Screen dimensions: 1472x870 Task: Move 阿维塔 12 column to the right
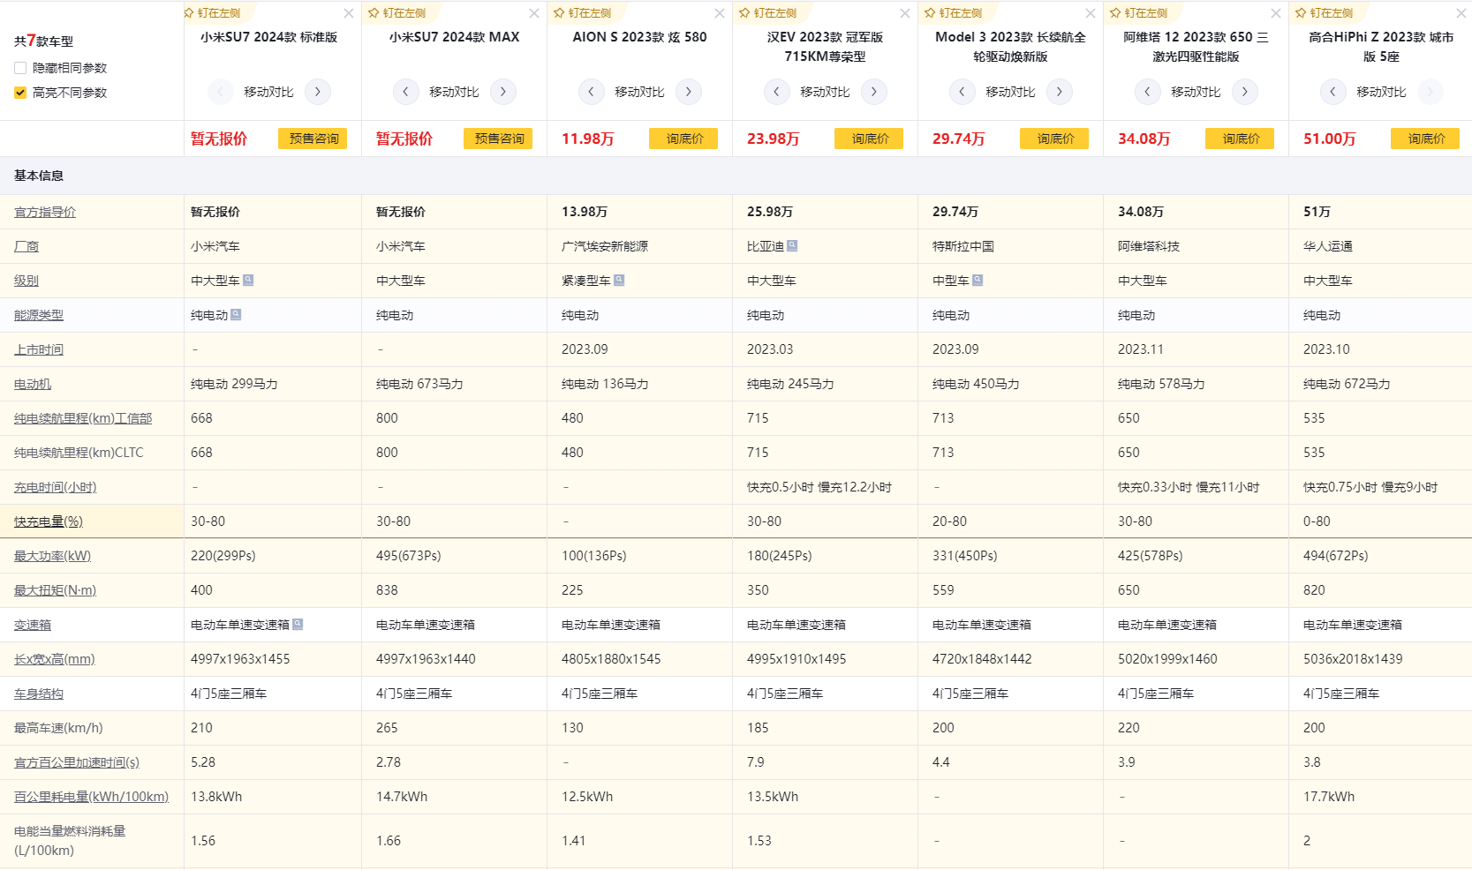[1245, 92]
